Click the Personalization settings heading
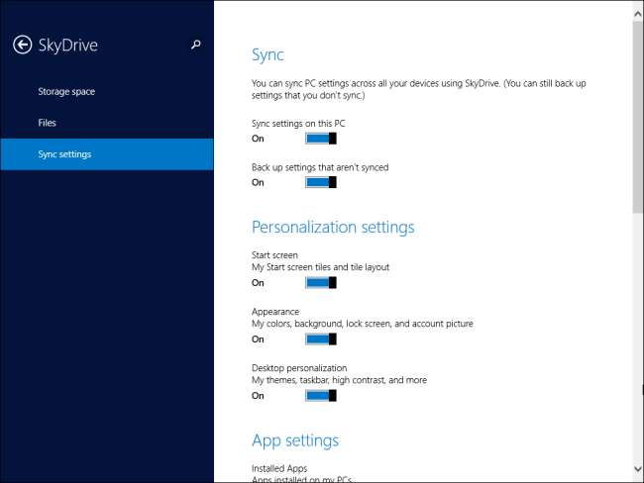 point(333,227)
